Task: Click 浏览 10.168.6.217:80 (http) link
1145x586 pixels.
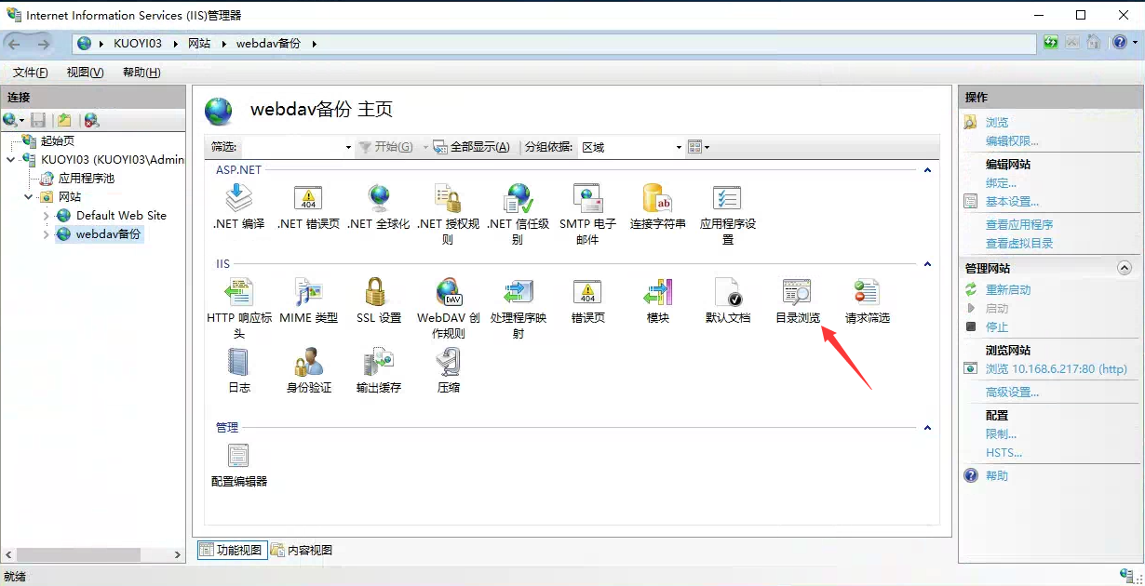Action: 1057,369
